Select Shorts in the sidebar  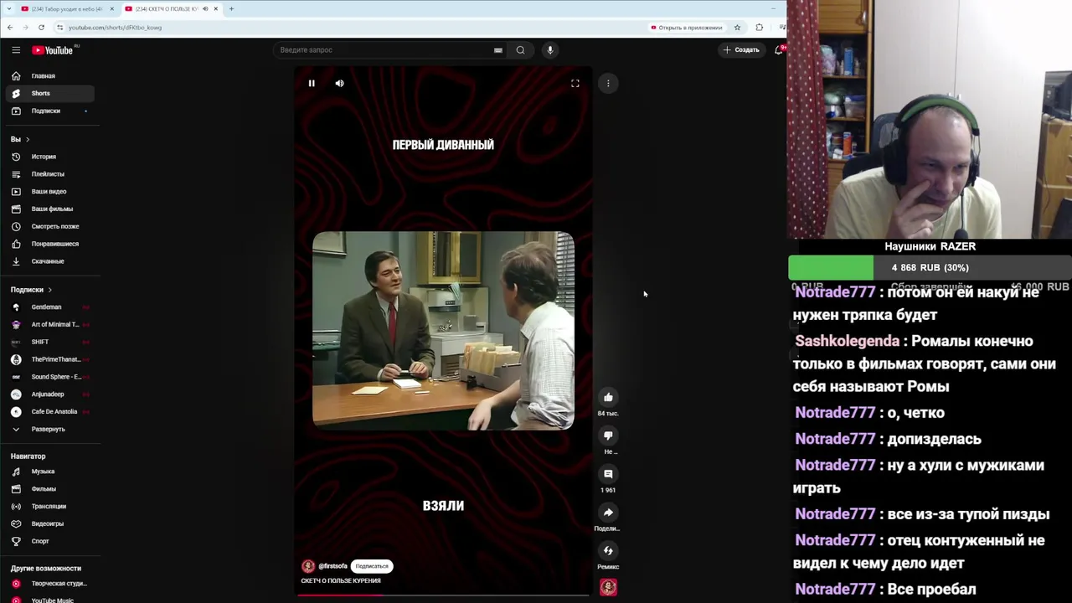(x=50, y=93)
